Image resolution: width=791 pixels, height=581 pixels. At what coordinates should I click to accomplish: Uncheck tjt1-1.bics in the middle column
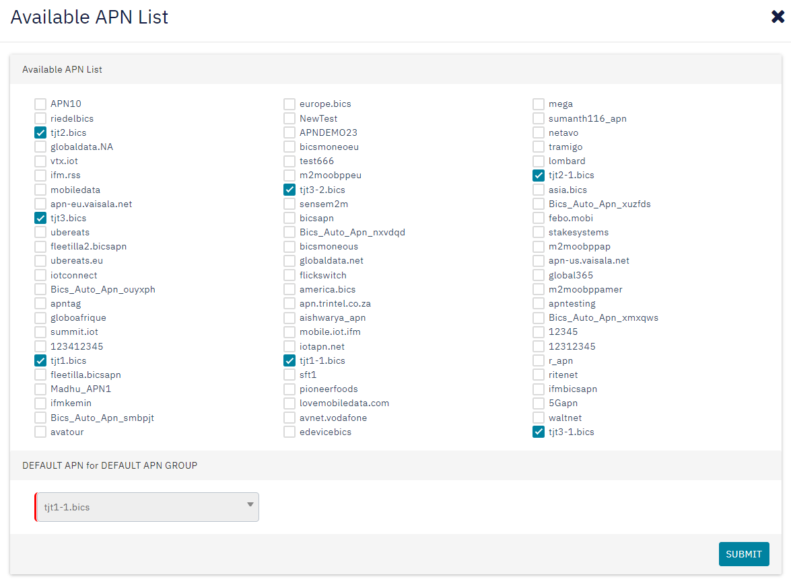pyautogui.click(x=289, y=360)
